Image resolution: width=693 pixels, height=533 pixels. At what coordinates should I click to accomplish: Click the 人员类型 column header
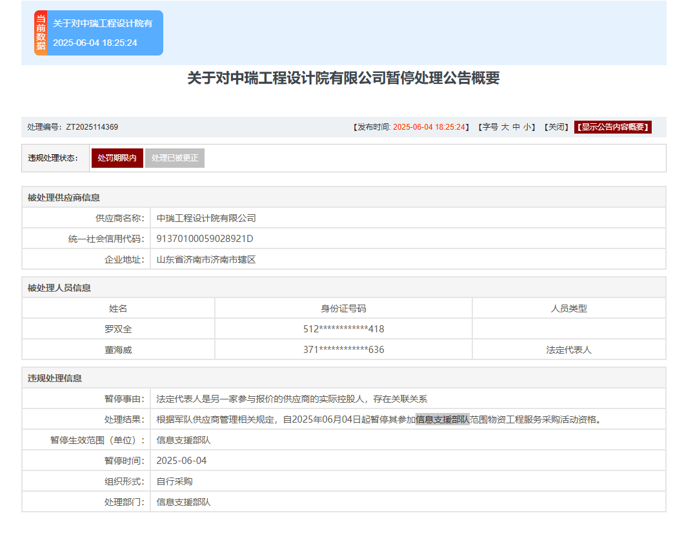coord(568,308)
